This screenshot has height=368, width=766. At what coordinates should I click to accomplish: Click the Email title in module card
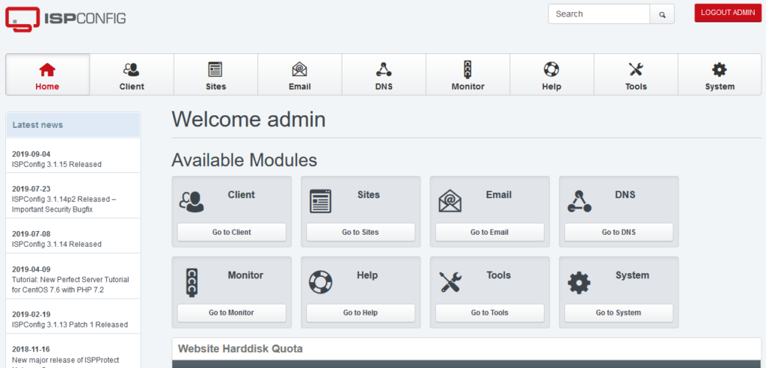point(499,194)
